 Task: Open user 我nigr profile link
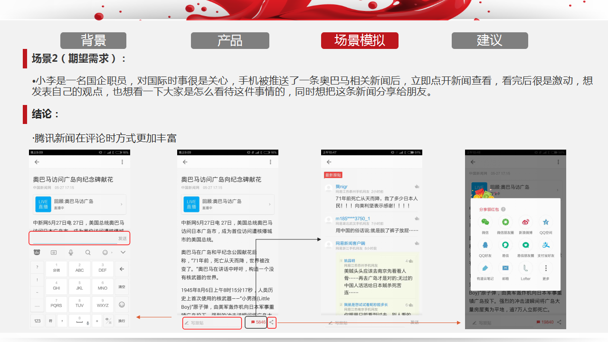coord(342,187)
